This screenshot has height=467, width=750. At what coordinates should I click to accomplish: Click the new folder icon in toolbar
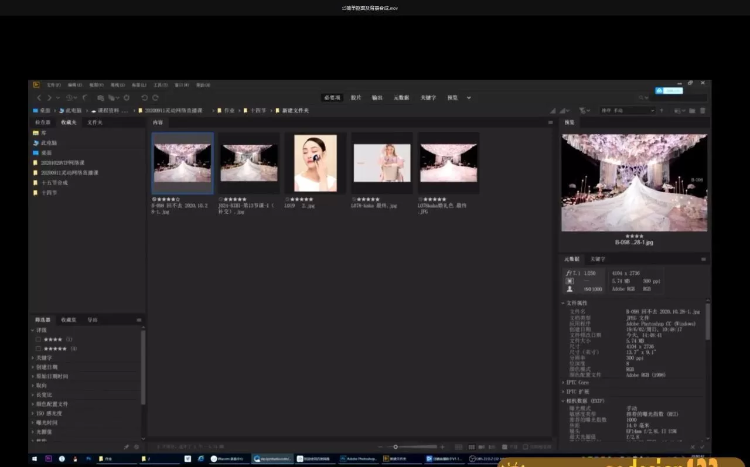(x=692, y=111)
